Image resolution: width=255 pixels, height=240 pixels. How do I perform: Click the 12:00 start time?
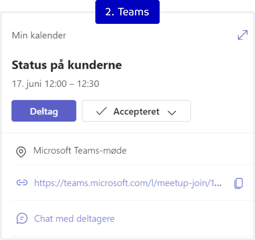click(x=56, y=84)
